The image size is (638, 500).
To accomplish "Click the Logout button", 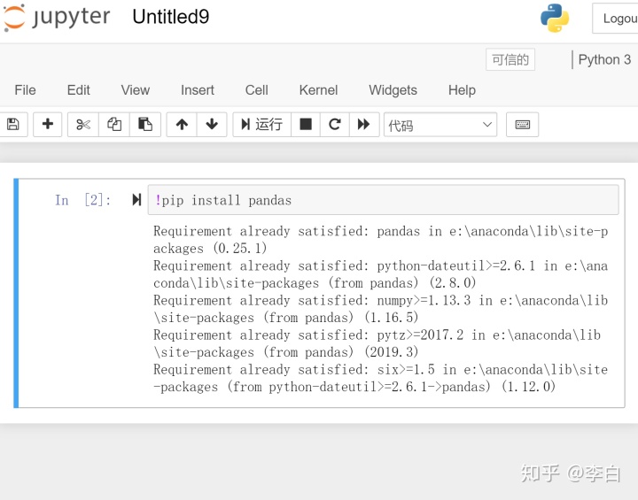I will 616,19.
